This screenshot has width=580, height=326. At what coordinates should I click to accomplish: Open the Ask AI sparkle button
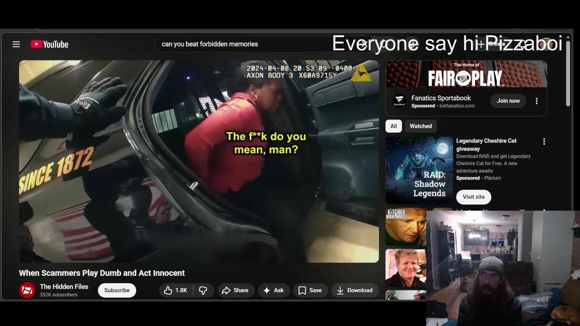click(x=274, y=290)
